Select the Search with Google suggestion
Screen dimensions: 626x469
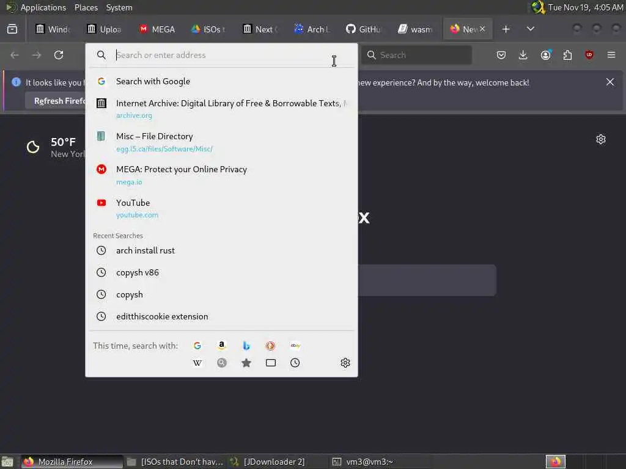[221, 81]
